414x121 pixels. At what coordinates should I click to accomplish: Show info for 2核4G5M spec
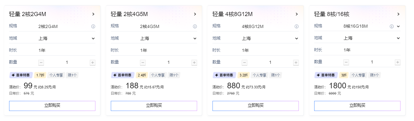pos(195,26)
